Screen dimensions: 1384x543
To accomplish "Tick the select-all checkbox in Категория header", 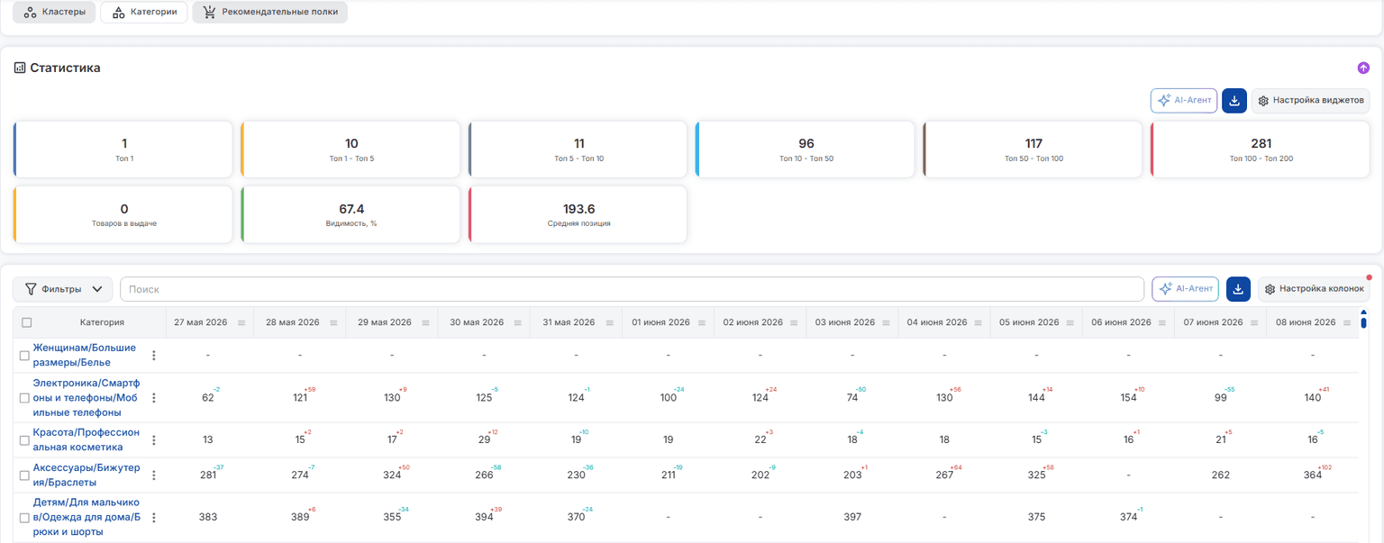I will click(26, 322).
